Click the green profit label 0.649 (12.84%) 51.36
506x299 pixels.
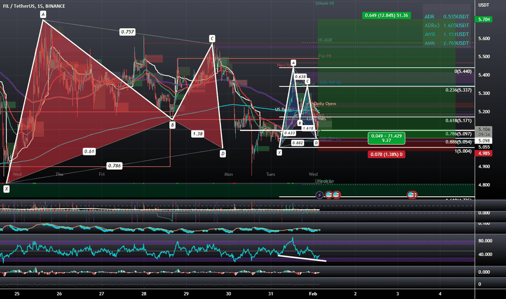tap(386, 15)
